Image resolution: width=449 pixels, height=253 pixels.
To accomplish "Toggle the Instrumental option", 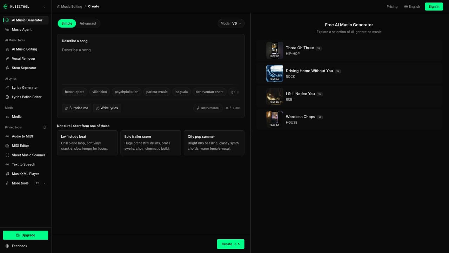I will click(208, 108).
